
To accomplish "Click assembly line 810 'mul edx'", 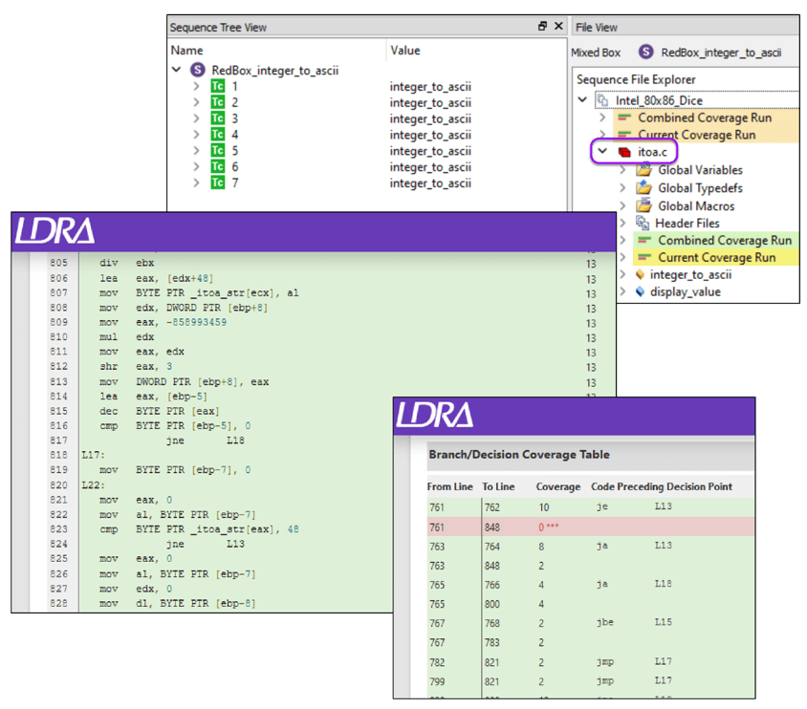I will click(126, 337).
